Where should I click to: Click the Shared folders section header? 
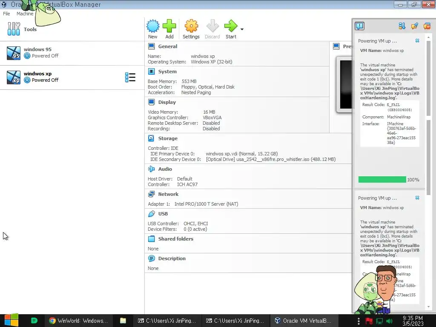(x=176, y=238)
